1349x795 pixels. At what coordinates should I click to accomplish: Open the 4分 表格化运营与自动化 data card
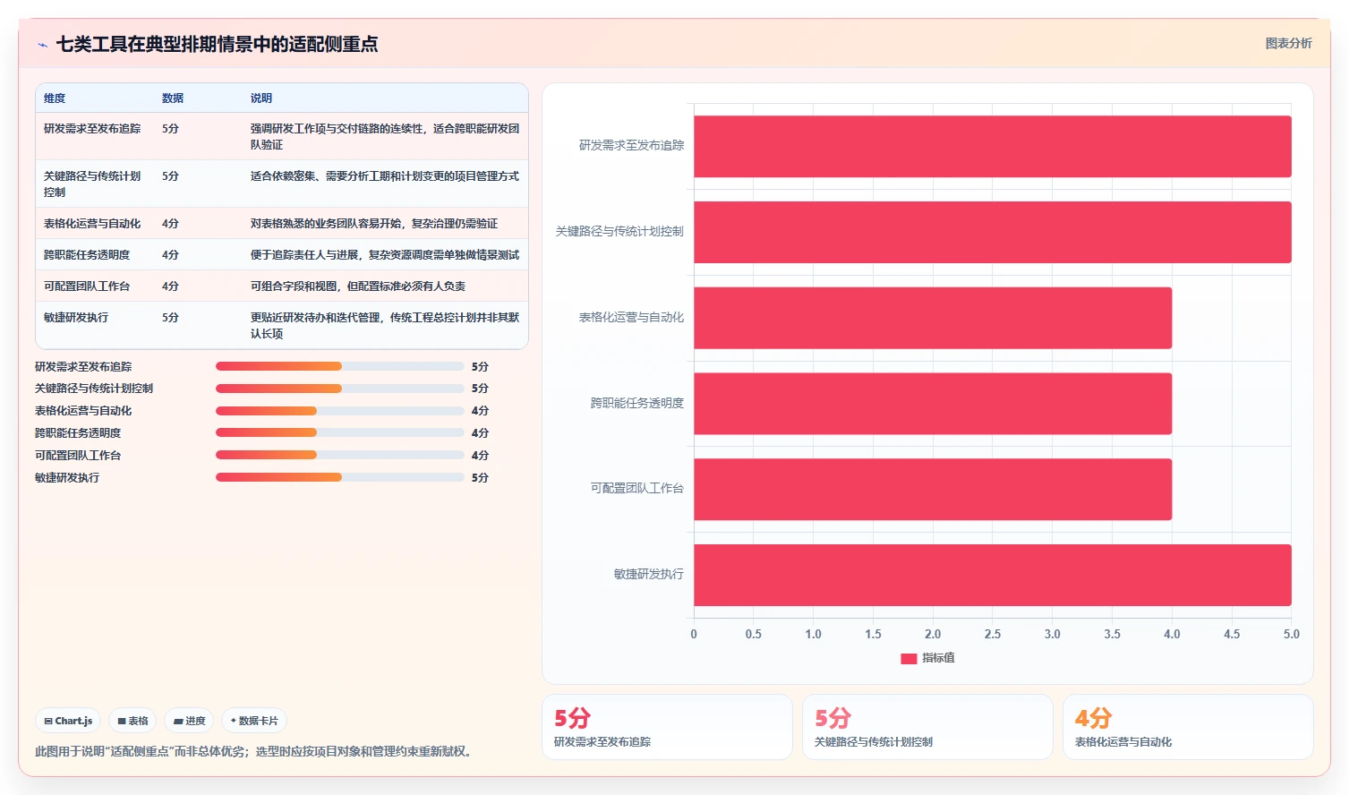click(x=1188, y=727)
